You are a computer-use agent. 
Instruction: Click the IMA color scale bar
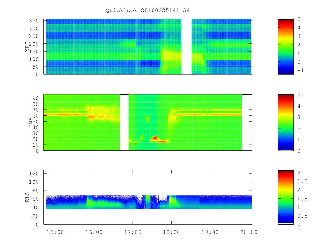click(x=286, y=122)
